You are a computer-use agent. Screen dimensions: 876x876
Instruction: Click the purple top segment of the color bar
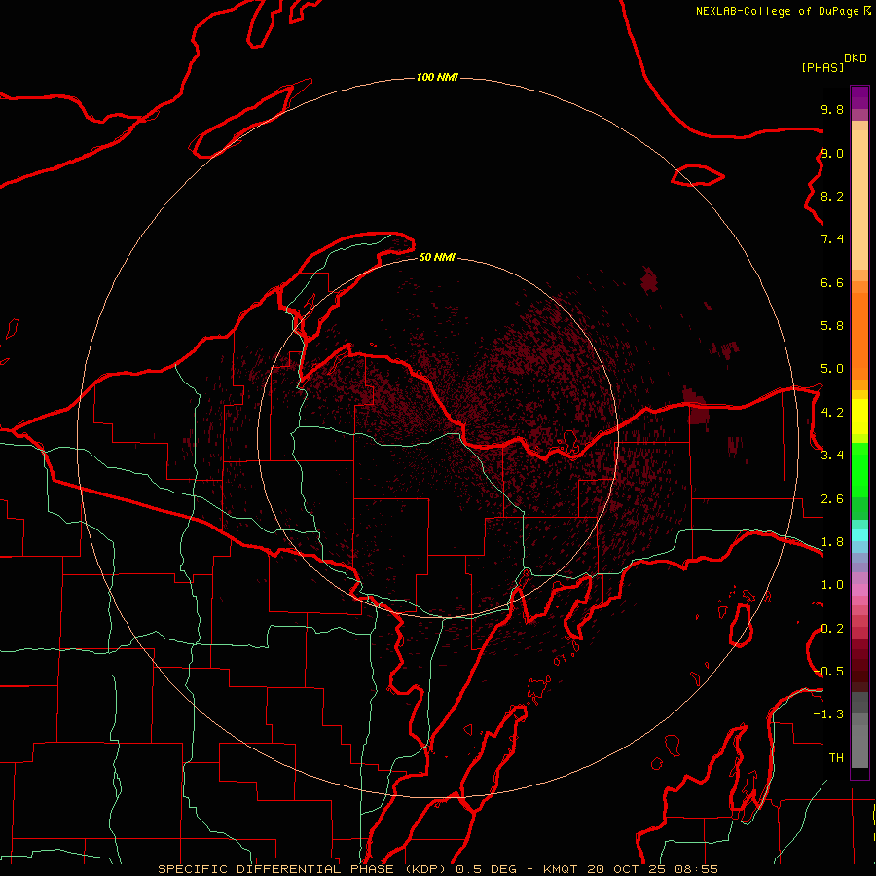click(859, 97)
